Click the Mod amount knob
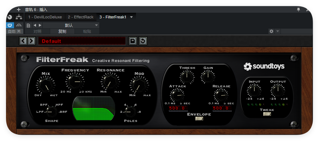The image size is (319, 141). pos(139,85)
